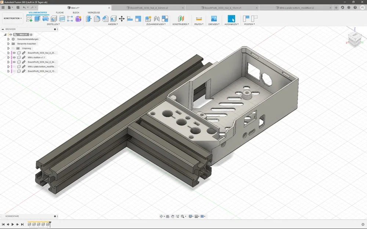Open the ZUSAMMENFÜGEN dropdown menu
Viewport: 367px width, 229px height.
click(x=156, y=24)
